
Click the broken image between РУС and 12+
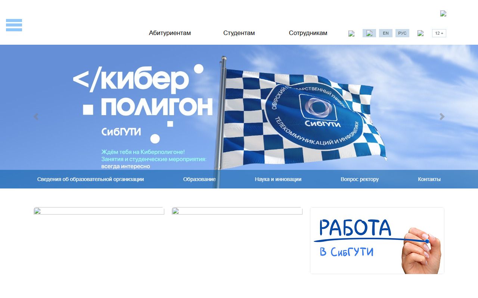420,33
